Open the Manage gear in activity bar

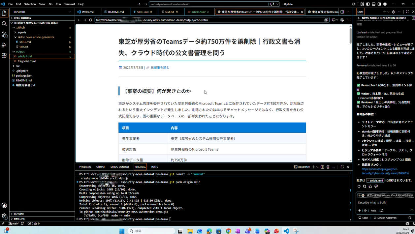click(x=4, y=216)
